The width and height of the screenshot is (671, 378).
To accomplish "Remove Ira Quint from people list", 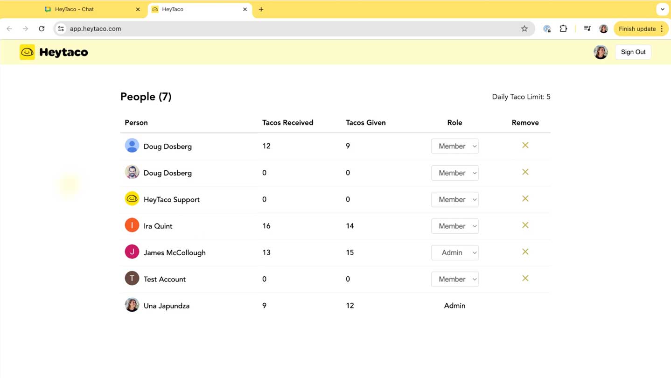I will tap(525, 225).
